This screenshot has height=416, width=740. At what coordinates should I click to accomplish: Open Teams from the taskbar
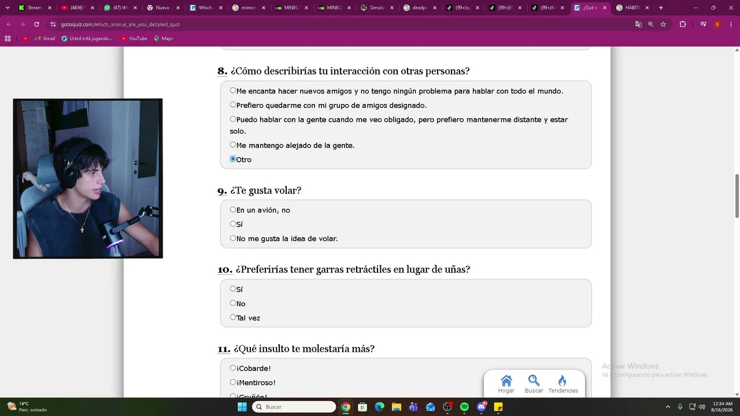(x=413, y=407)
